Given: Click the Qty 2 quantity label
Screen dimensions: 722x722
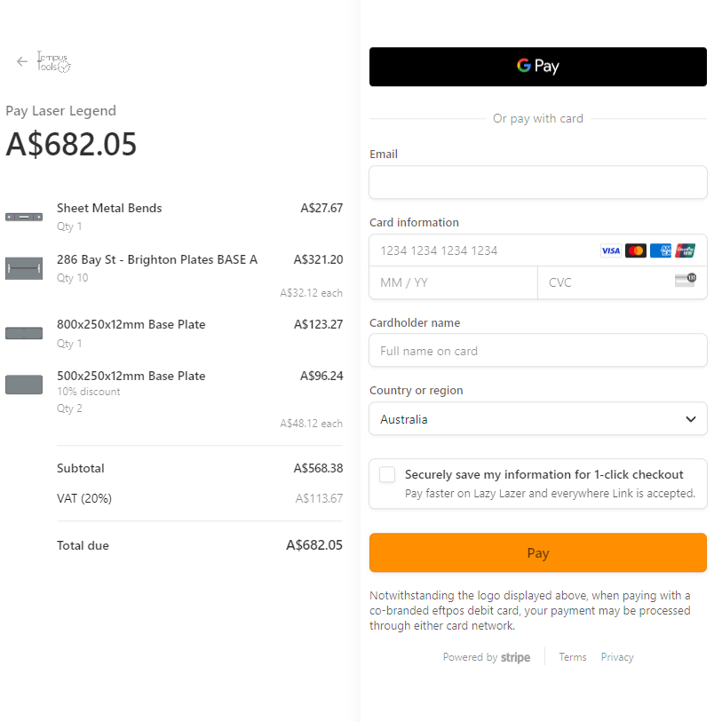Looking at the screenshot, I should (x=69, y=409).
